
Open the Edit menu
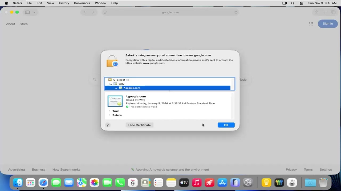tap(39, 3)
